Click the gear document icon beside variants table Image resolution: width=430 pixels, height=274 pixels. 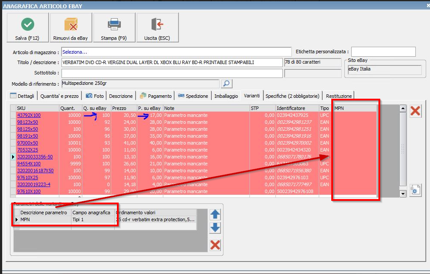tap(415, 190)
